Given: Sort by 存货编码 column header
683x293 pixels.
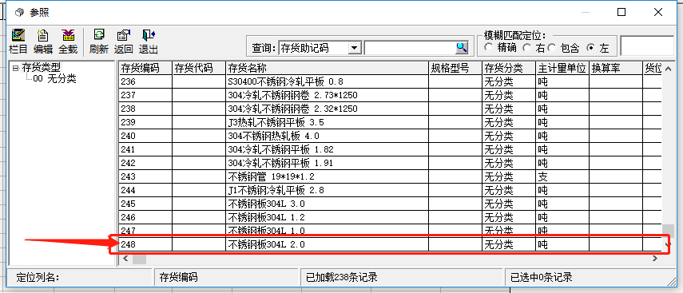Looking at the screenshot, I should tap(146, 68).
